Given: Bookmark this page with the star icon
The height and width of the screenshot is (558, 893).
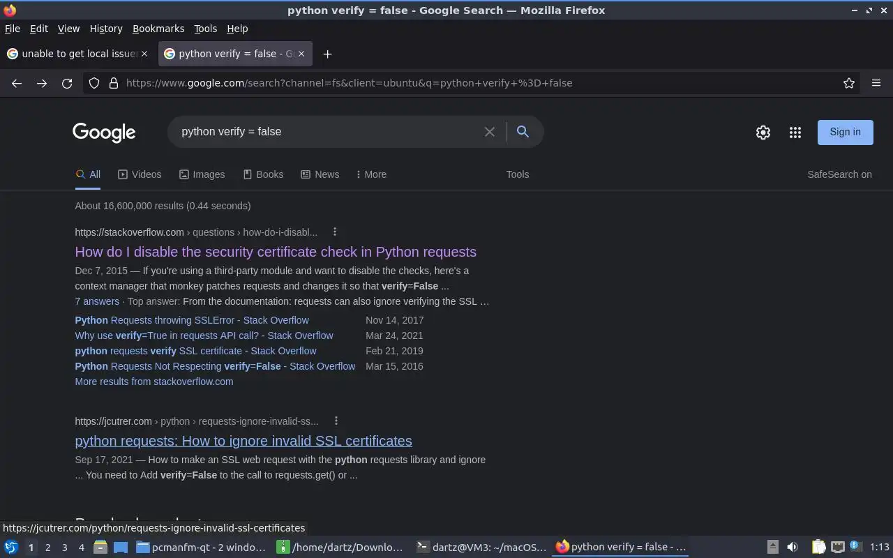Looking at the screenshot, I should click(849, 83).
